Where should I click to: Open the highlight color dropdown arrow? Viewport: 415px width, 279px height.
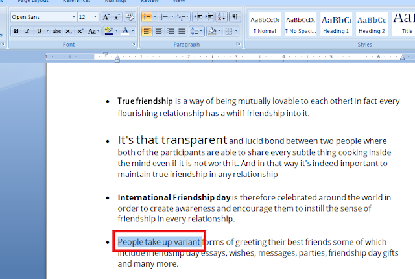click(116, 31)
